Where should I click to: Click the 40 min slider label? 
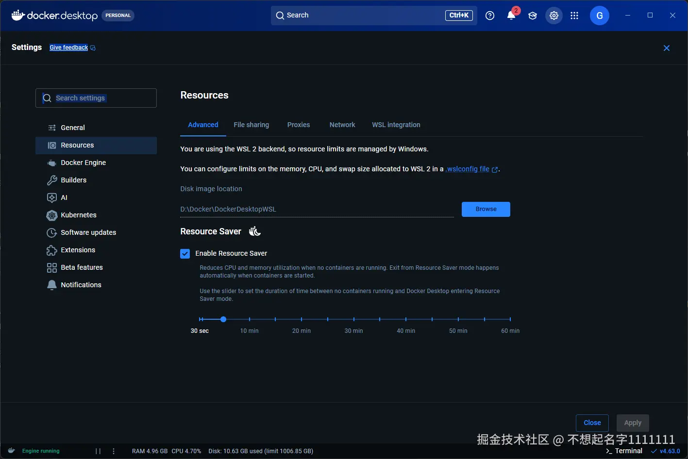[x=406, y=331]
